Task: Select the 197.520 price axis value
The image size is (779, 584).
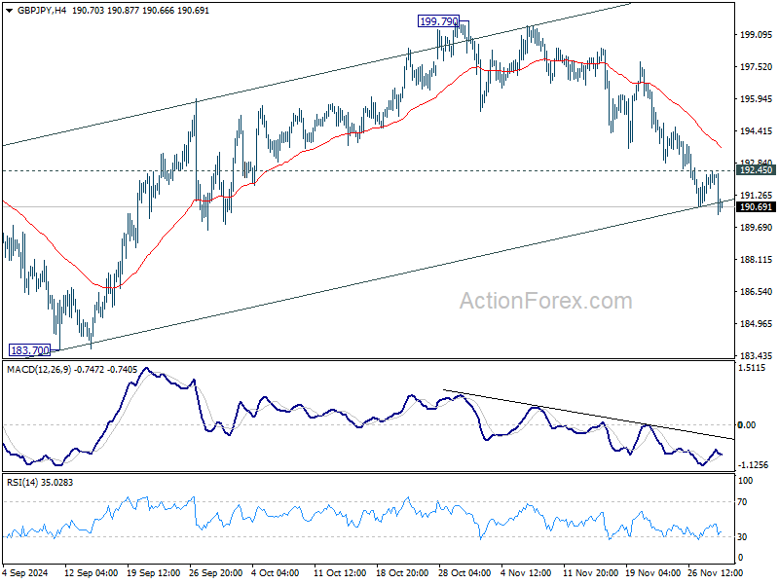Action: tap(756, 67)
